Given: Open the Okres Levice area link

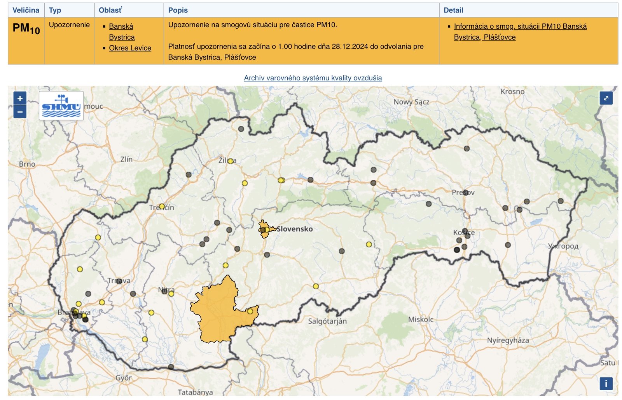Looking at the screenshot, I should point(130,48).
